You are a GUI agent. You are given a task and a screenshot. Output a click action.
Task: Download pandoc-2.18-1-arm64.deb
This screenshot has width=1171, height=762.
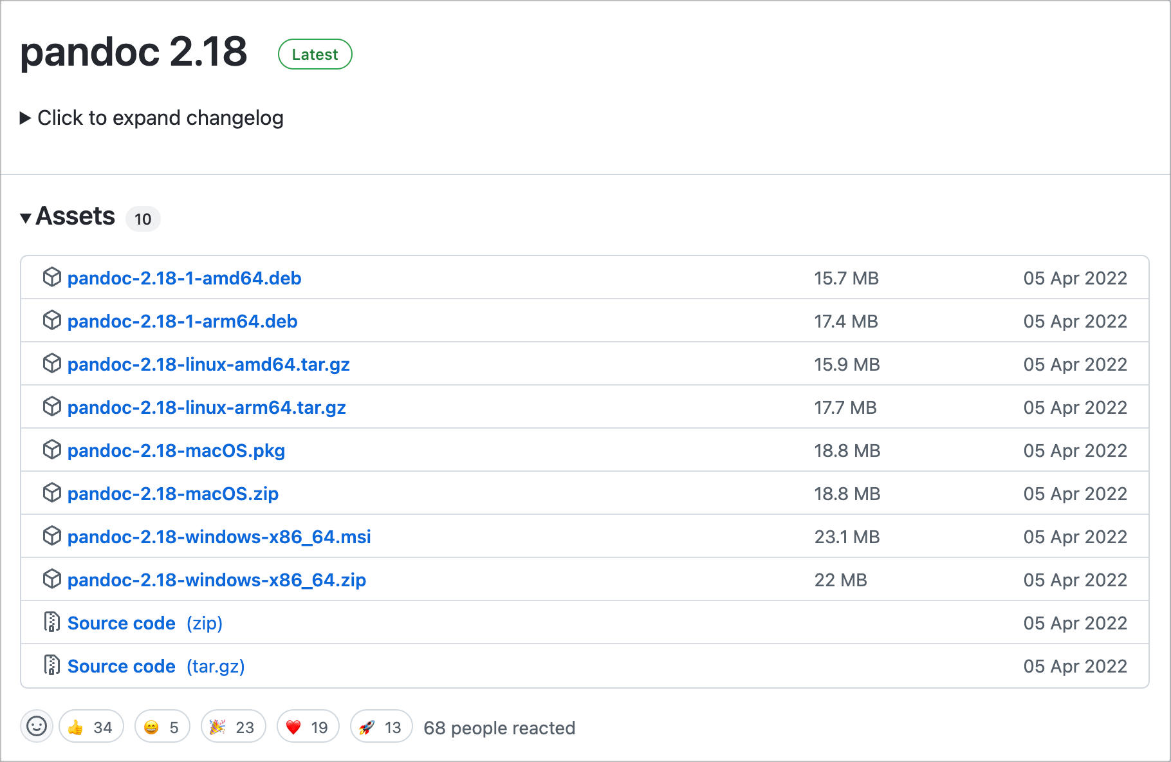coord(183,321)
